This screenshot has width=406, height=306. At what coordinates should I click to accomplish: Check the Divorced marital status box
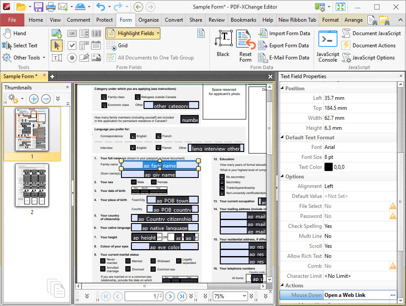point(128,269)
